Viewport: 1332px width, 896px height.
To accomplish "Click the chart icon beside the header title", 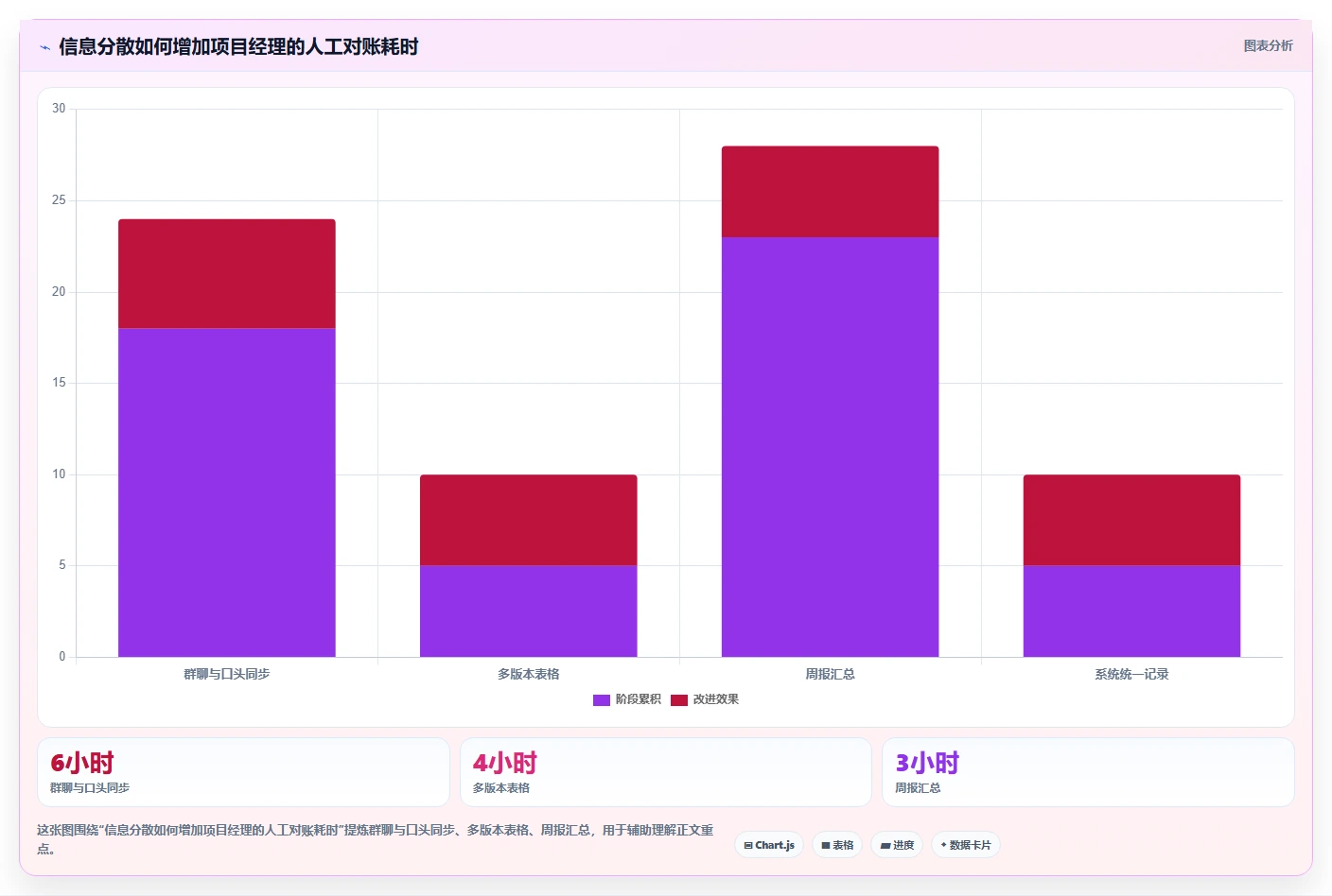I will click(44, 47).
